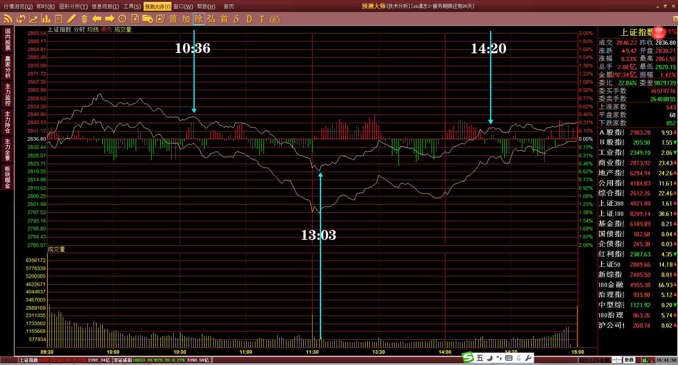Viewport: 678px width, 365px height.
Task: Click the 首 toolbar button
Action: click(x=224, y=19)
